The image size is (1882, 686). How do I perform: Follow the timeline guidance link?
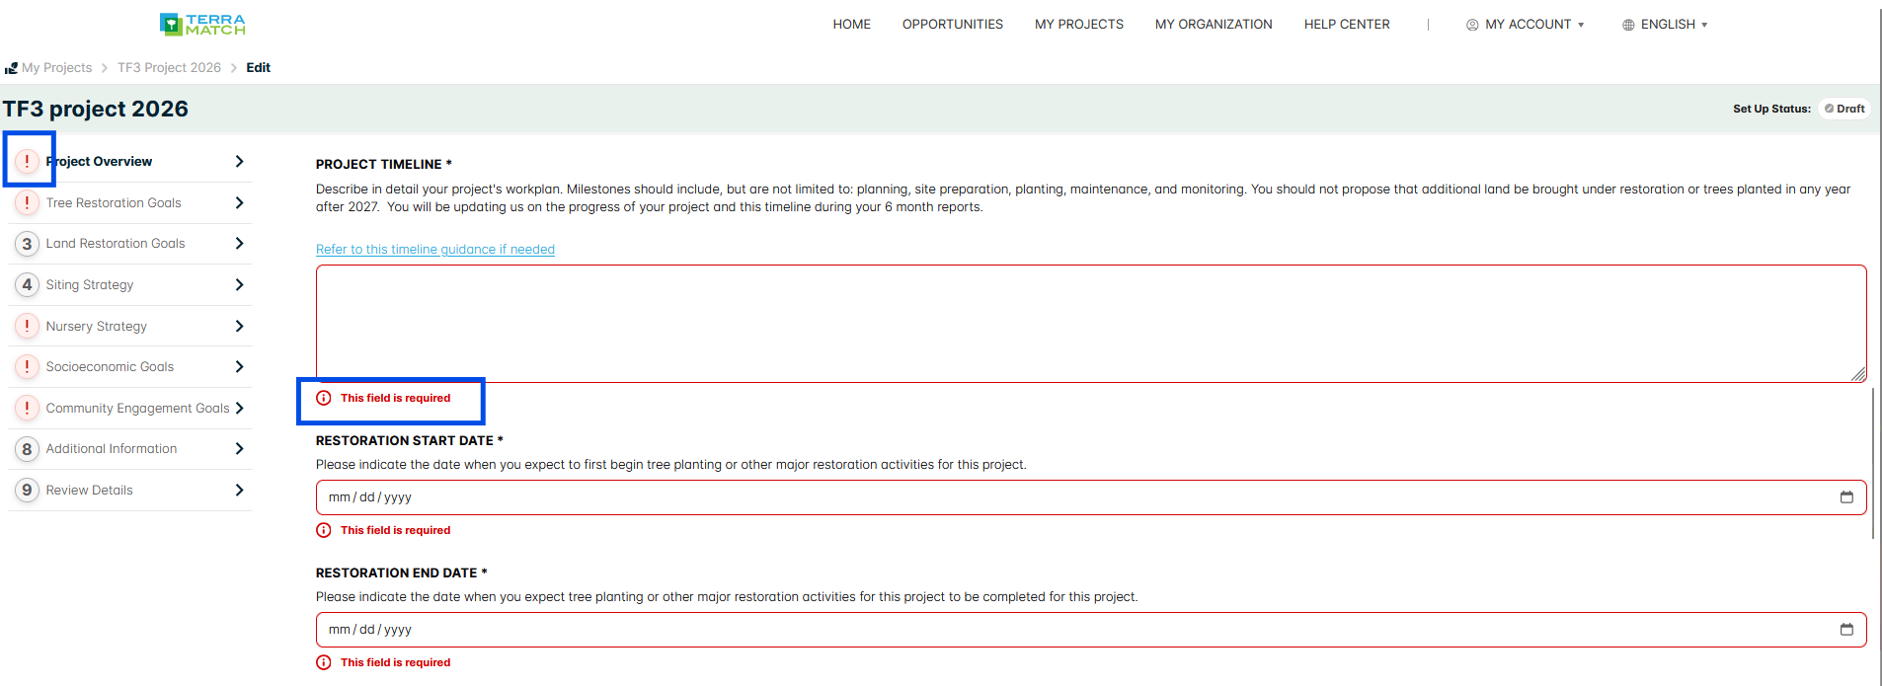point(435,250)
